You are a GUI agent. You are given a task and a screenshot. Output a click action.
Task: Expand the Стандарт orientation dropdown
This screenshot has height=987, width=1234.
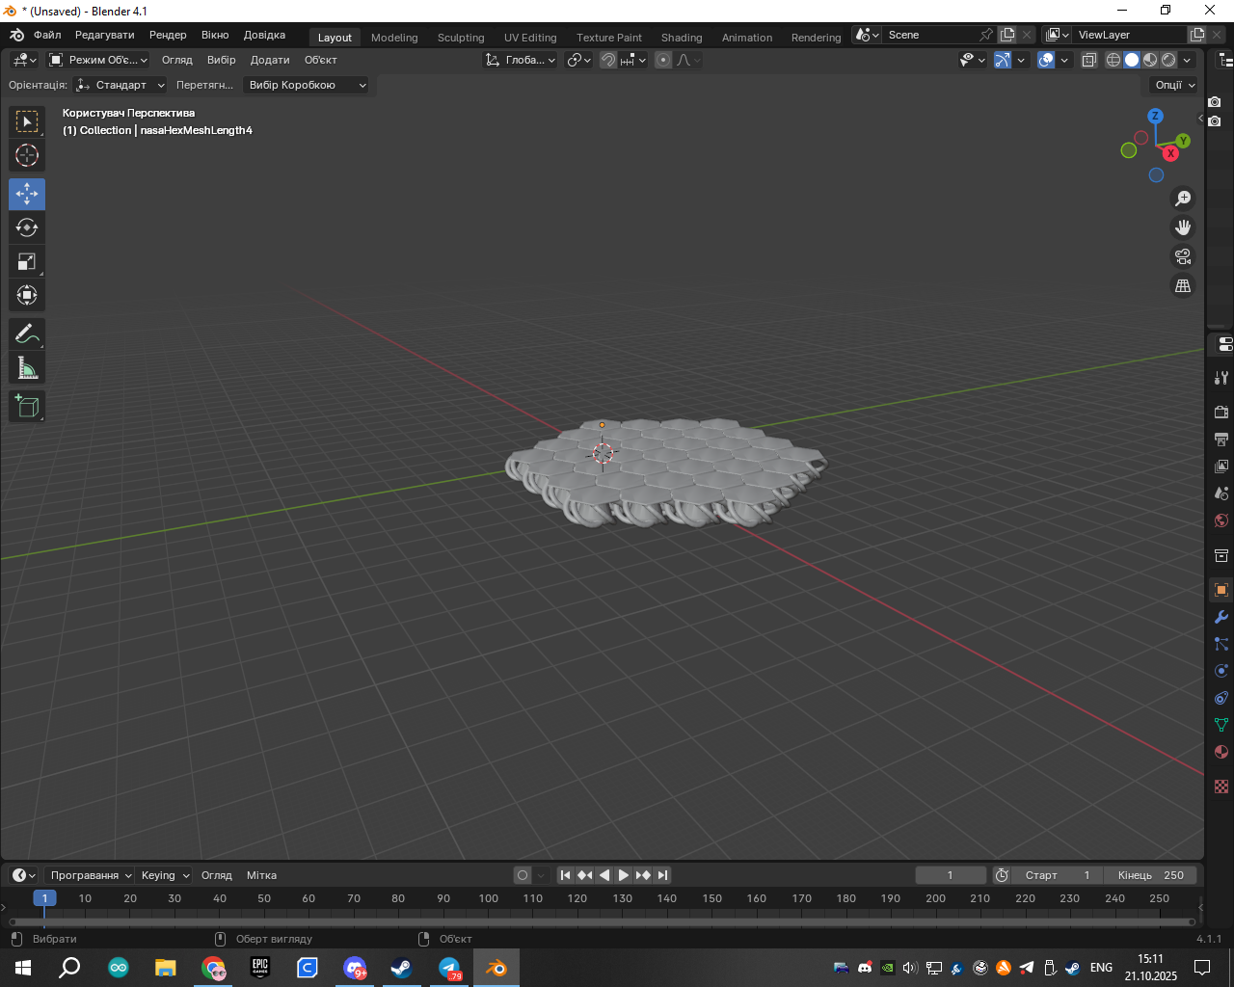(121, 85)
